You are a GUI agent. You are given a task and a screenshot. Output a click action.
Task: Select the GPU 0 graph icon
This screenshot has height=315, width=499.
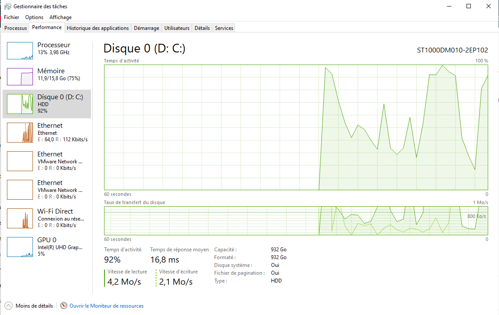20,247
